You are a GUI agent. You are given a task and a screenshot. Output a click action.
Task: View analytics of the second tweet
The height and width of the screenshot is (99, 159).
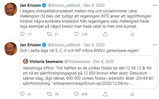tap(132, 94)
